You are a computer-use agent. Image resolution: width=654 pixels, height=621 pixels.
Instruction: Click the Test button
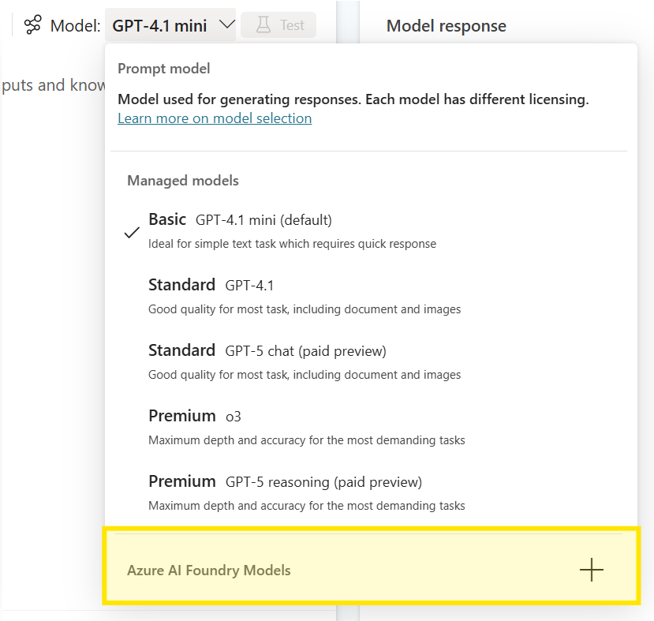click(x=278, y=25)
